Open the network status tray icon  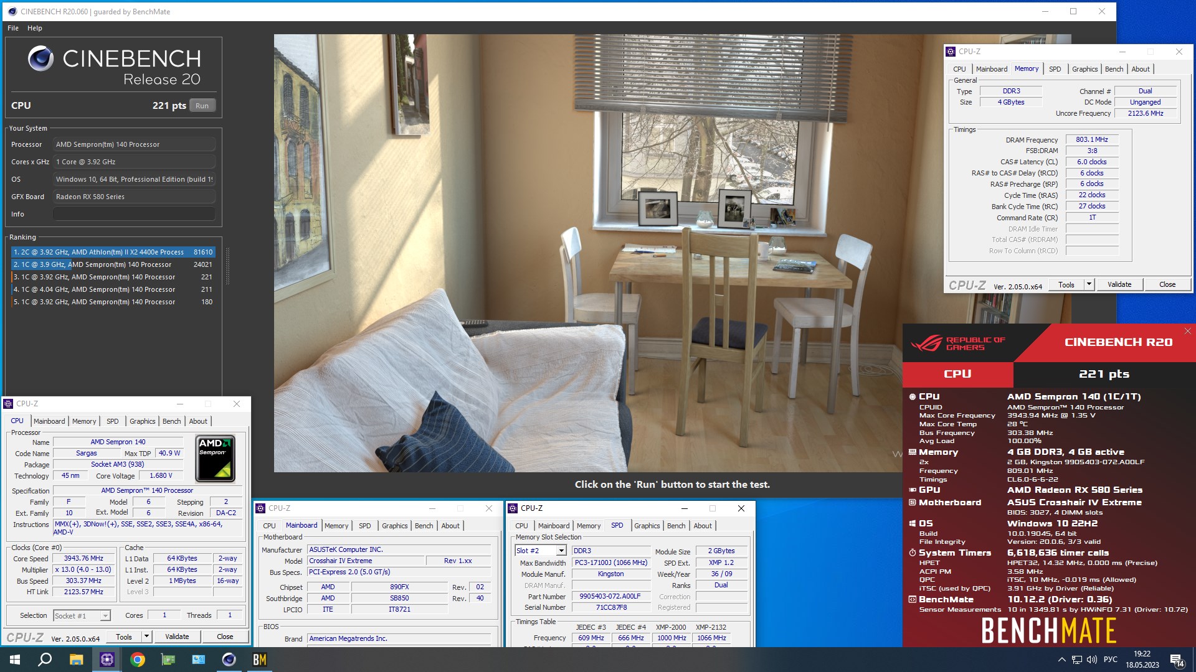[x=1076, y=660]
